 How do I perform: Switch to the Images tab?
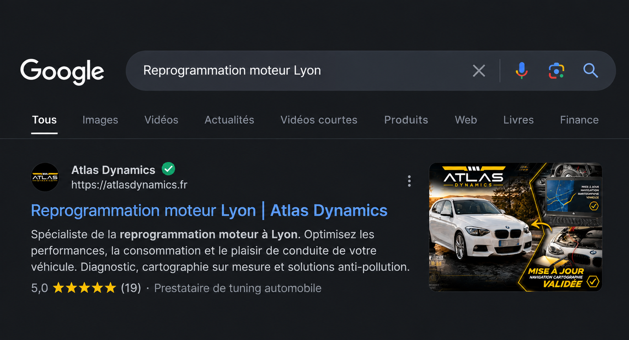point(100,120)
